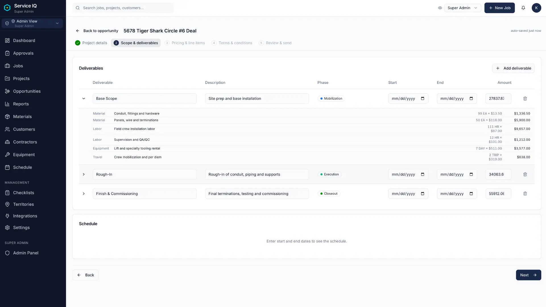Screen dimensions: 546x307
Task: Select Scope & deliverables step
Action: coord(136,43)
